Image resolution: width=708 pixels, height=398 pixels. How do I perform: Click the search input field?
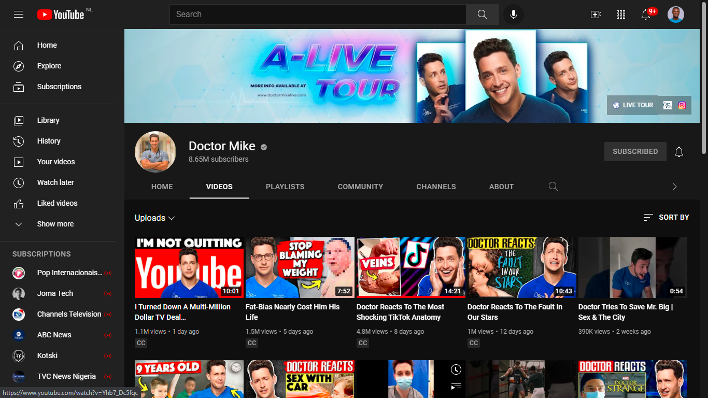pos(318,15)
